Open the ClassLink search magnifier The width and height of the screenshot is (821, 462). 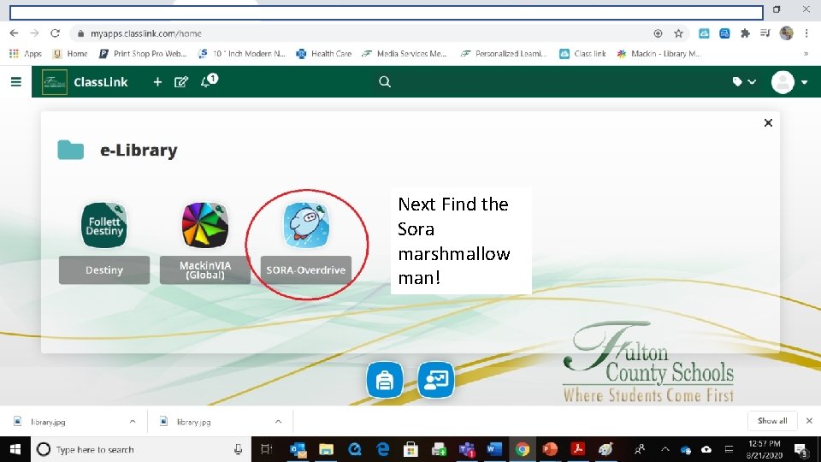click(385, 82)
